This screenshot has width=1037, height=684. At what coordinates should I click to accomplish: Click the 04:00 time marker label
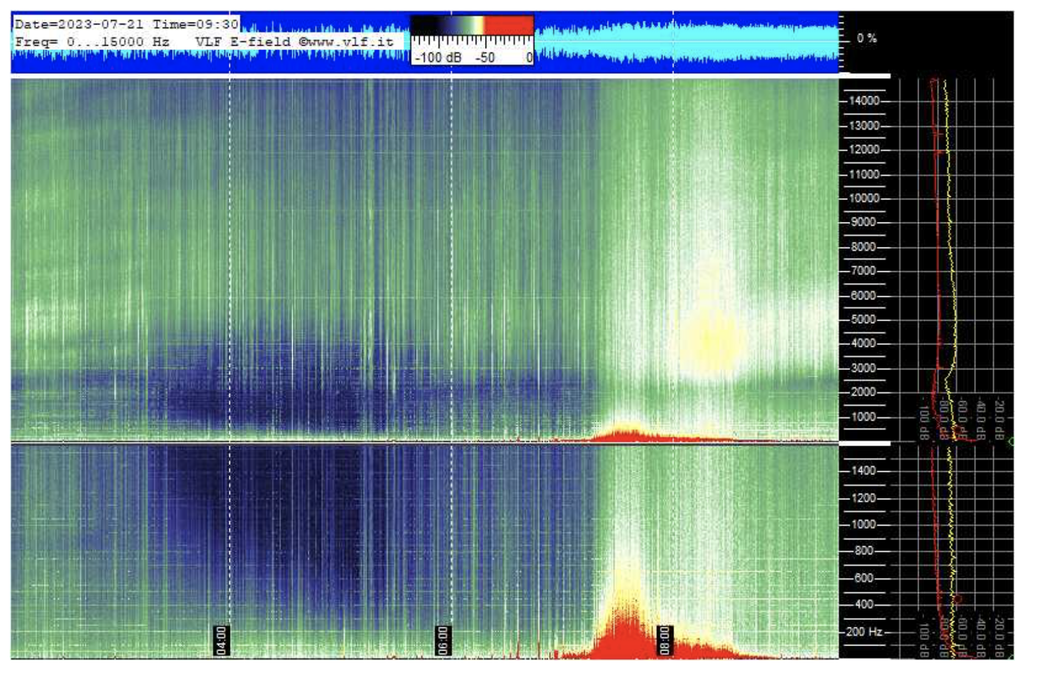pyautogui.click(x=221, y=640)
